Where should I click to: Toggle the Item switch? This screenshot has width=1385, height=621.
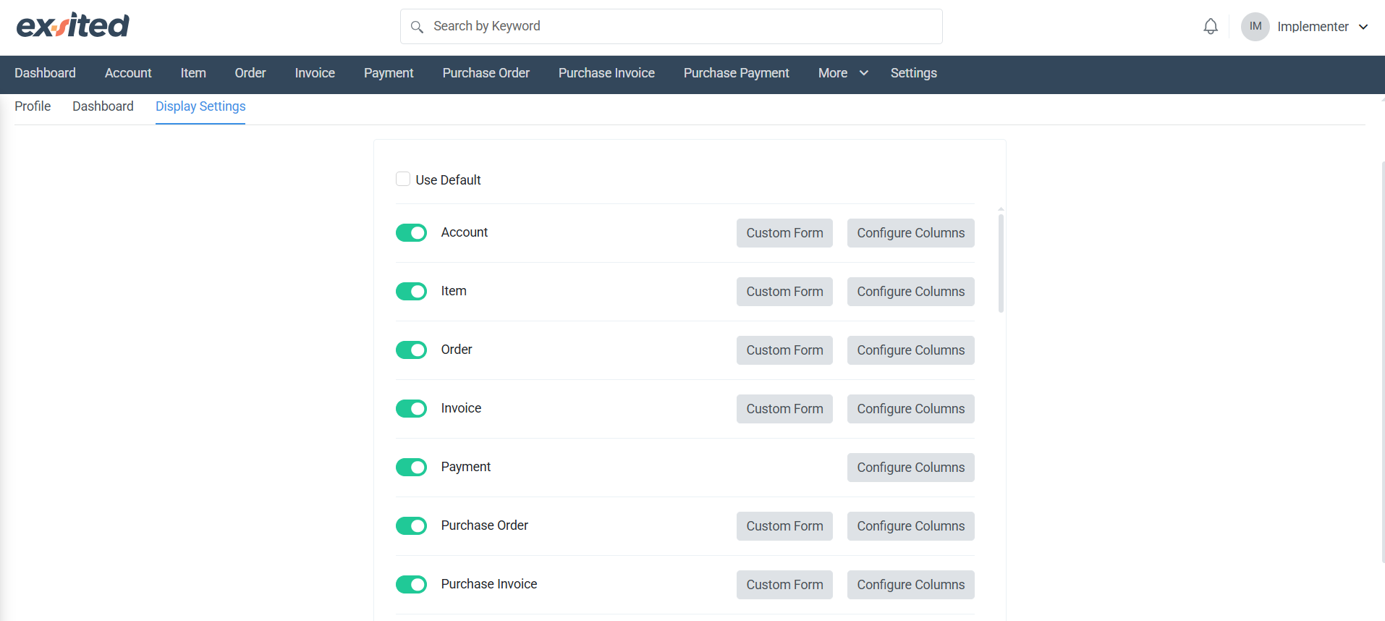411,291
